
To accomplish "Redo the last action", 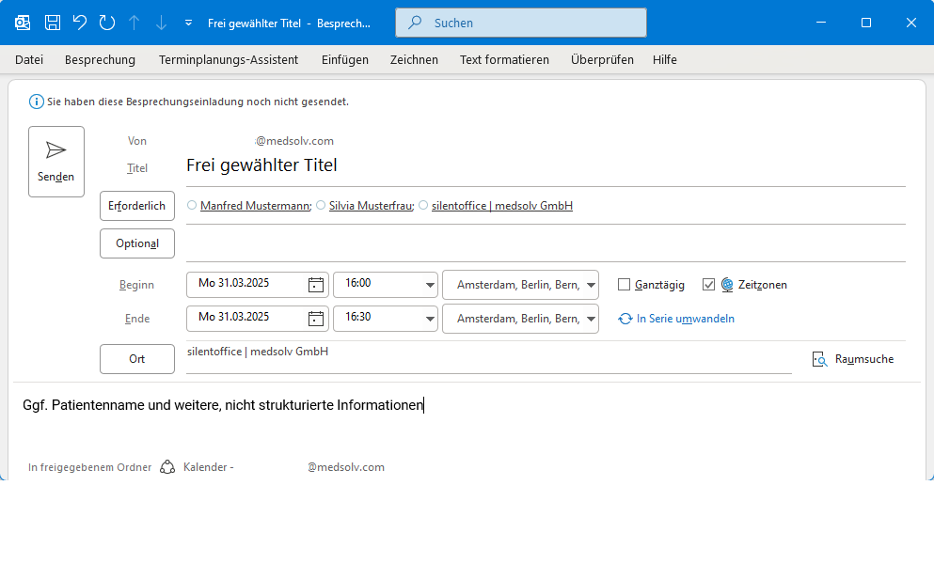I will pos(106,23).
